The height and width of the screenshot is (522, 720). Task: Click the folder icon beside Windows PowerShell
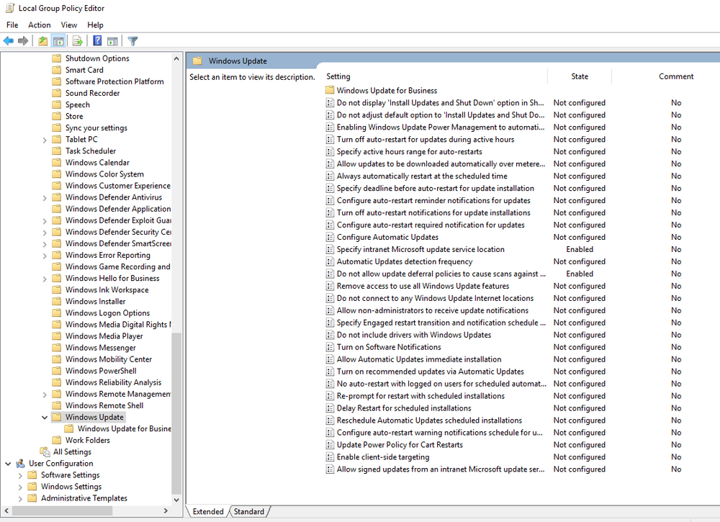coord(56,371)
